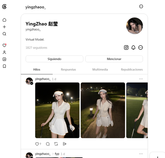165x158 pixels.
Task: Click the yingzhaoo_ page header title
Action: pos(36,7)
